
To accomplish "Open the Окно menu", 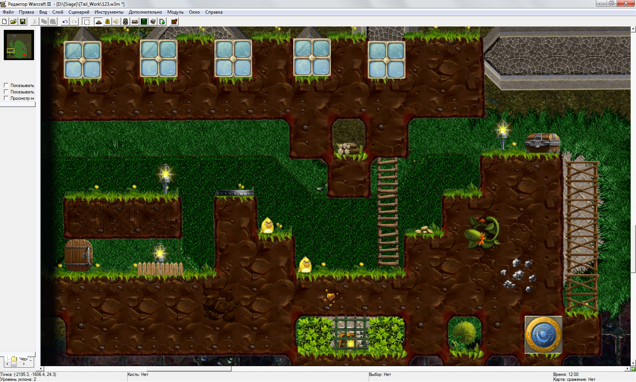I will tap(194, 12).
